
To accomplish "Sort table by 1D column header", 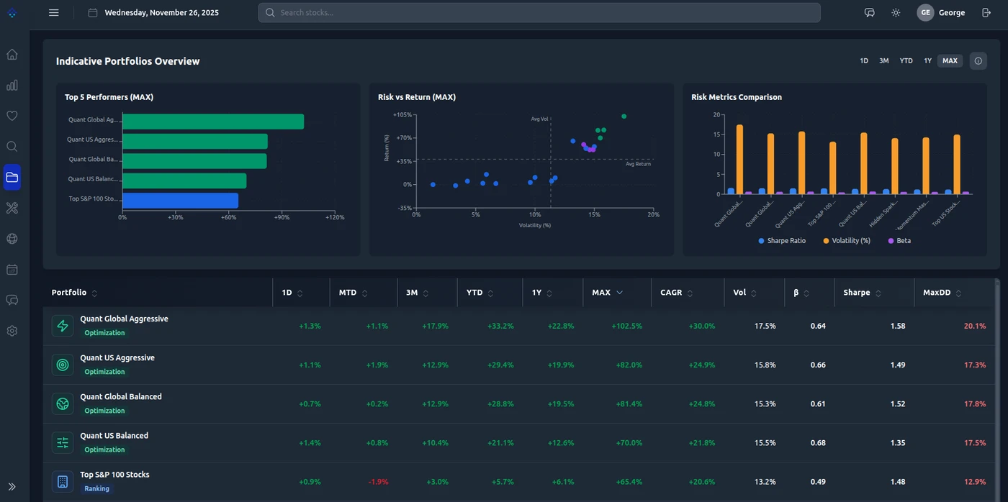I will (x=292, y=293).
